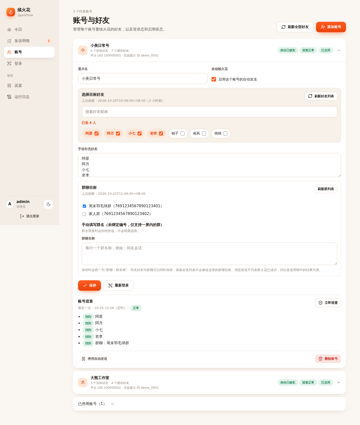Click refresh icon in 刷新好友列表

(310, 96)
